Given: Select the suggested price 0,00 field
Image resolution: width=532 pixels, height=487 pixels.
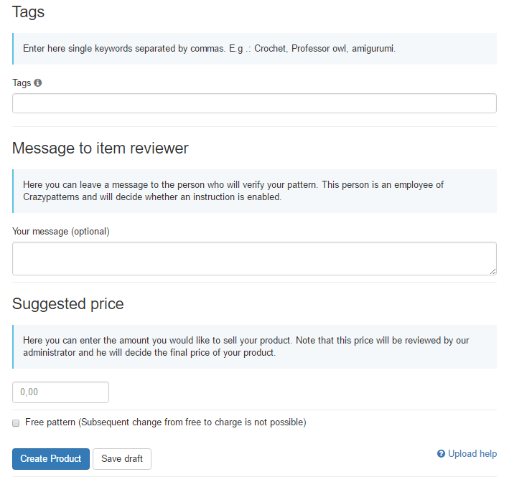Looking at the screenshot, I should click(60, 392).
